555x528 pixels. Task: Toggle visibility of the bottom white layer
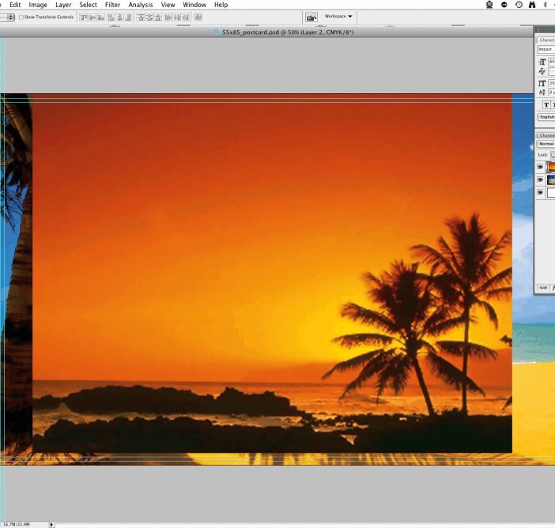(x=541, y=193)
